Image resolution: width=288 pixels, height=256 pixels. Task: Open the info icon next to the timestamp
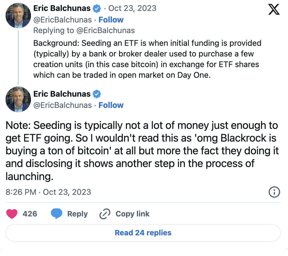tap(274, 192)
